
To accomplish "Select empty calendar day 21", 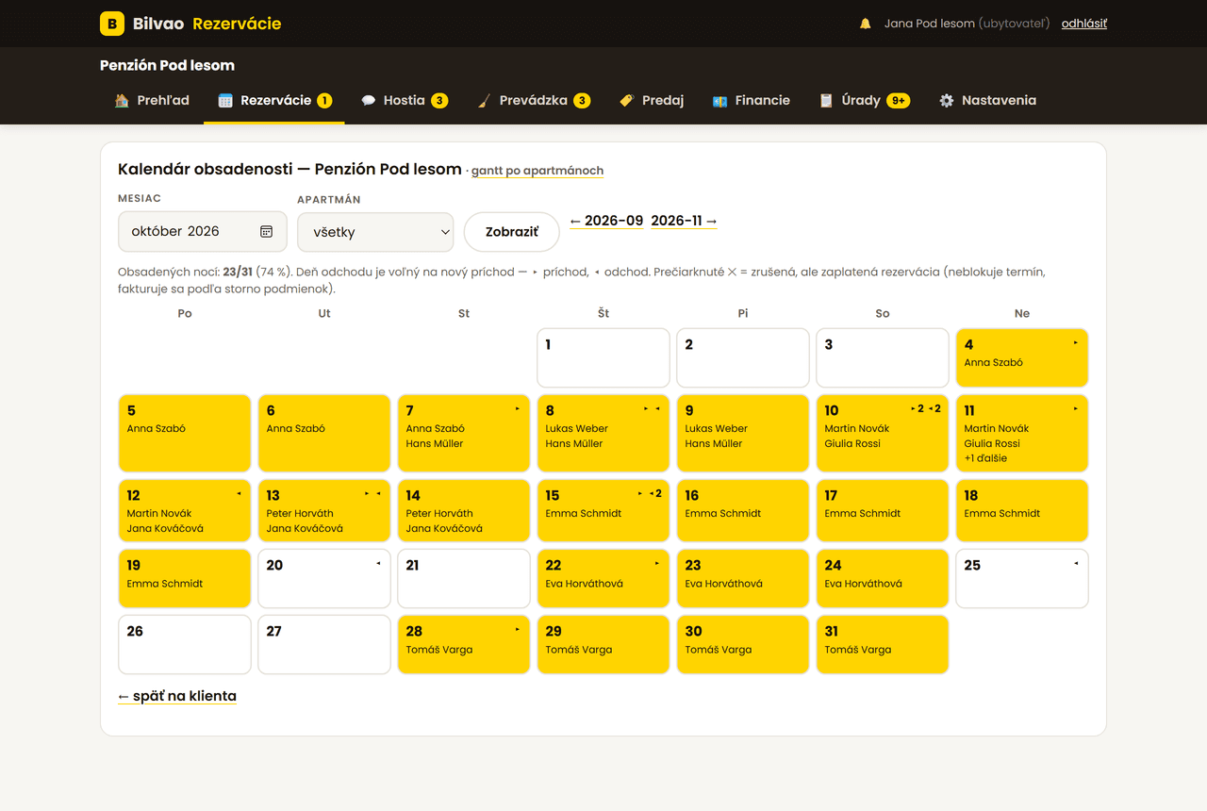I will point(464,579).
